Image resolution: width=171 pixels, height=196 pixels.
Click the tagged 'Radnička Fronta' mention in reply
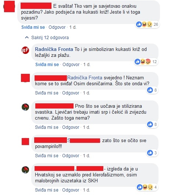click(x=85, y=78)
